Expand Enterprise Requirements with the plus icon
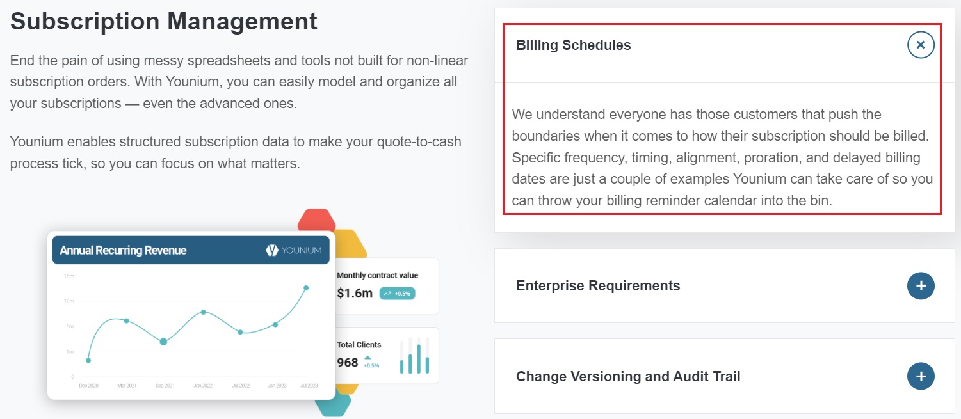 click(x=921, y=286)
